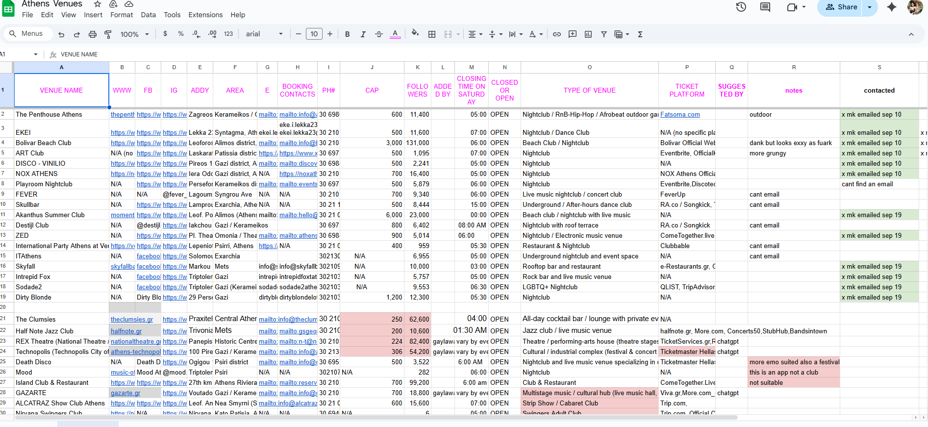Select the Paint format tool

[x=108, y=34]
